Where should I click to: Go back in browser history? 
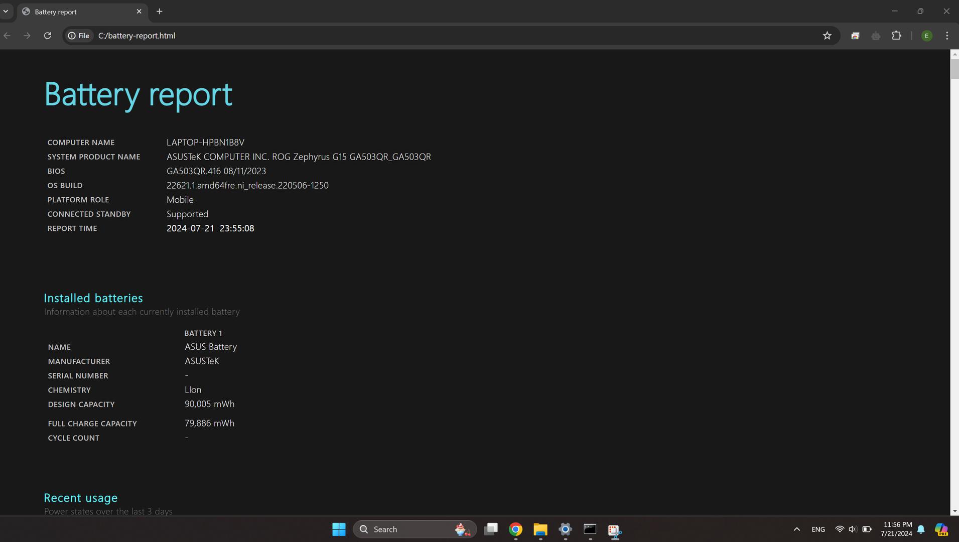click(7, 36)
